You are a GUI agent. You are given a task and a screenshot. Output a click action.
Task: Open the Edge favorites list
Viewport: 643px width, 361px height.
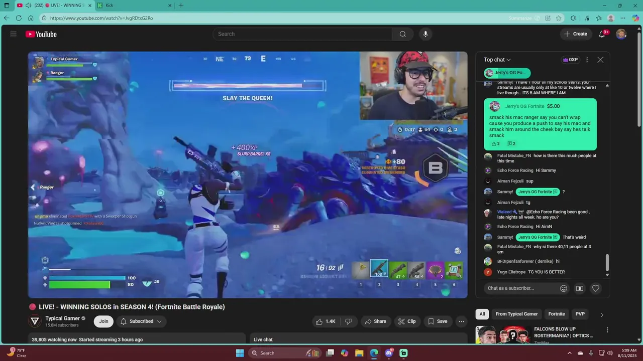tap(598, 18)
